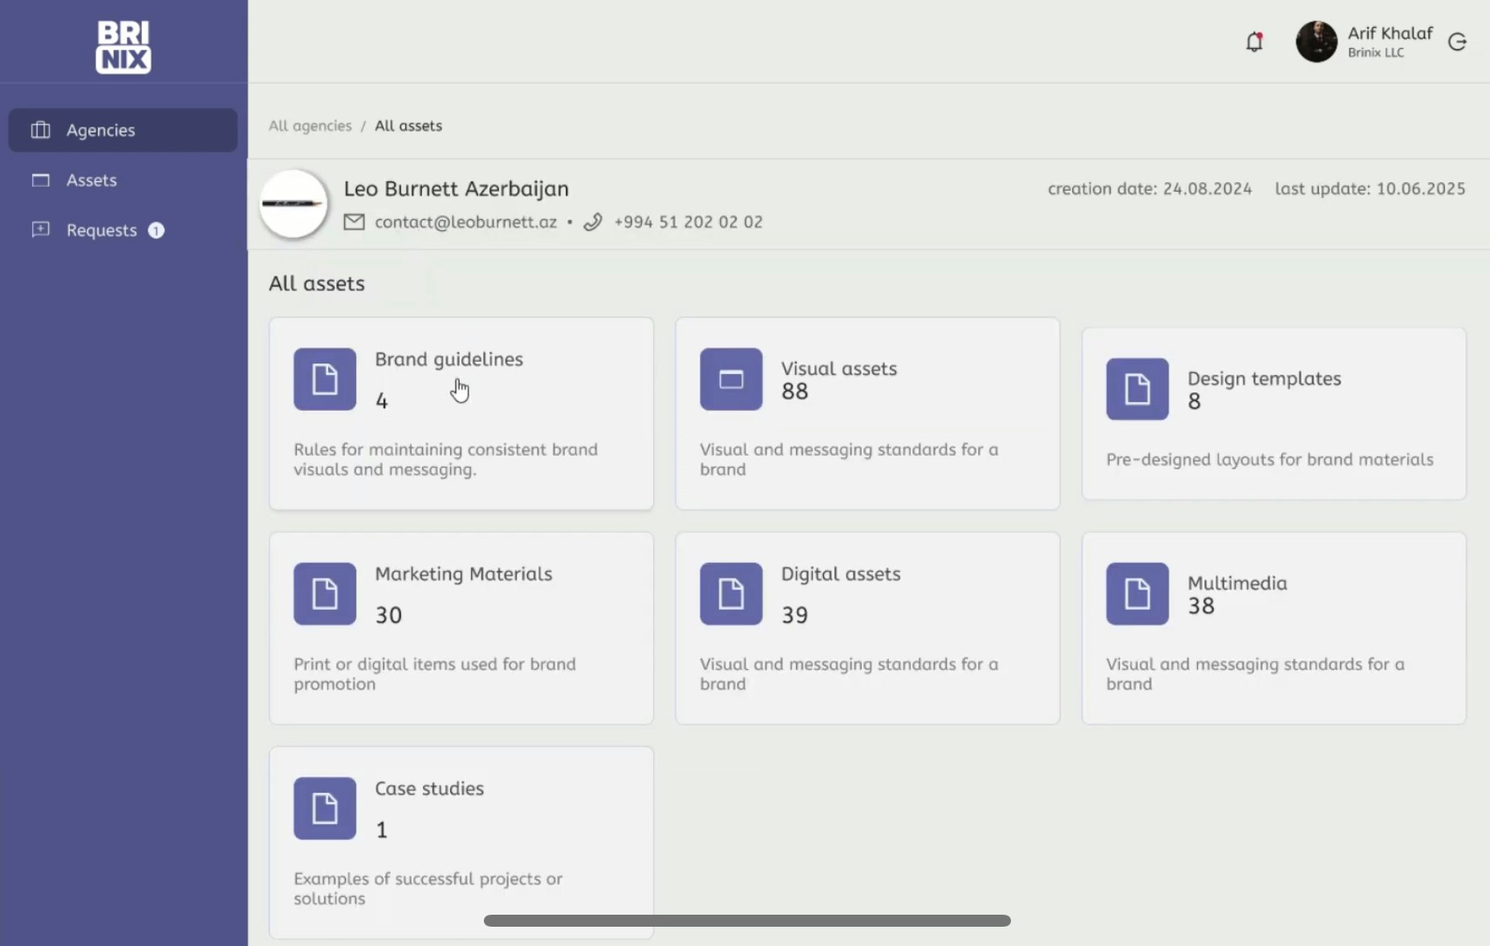Viewport: 1490px width, 946px height.
Task: Click the Case studies document icon
Action: click(325, 808)
